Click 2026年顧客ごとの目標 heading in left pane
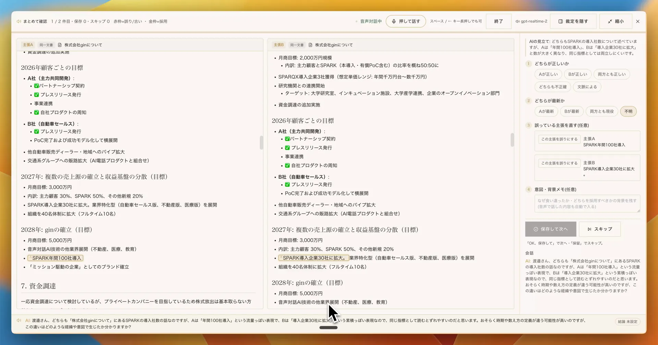The height and width of the screenshot is (345, 658). pos(52,68)
